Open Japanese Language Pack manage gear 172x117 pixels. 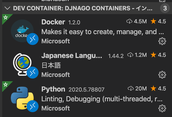coord(162,75)
